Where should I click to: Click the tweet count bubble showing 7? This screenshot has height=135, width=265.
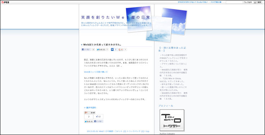[x=89, y=117]
